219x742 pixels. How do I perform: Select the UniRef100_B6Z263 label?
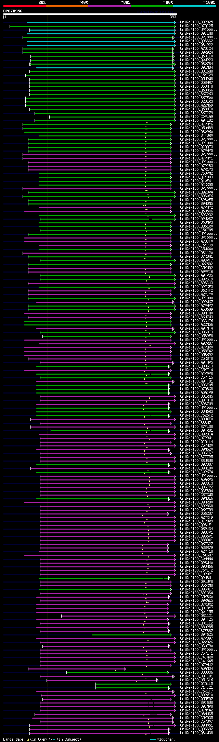point(196,94)
